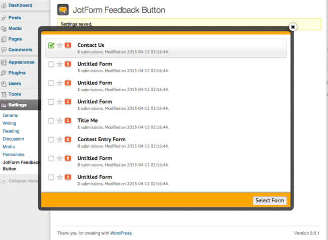Click the Settings saved notice text
Screen dimensions: 328x240
coord(76,24)
